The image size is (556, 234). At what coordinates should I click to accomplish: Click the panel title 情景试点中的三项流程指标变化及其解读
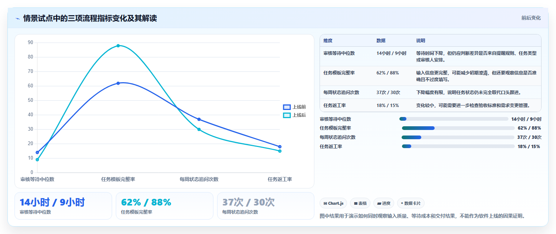coord(90,18)
